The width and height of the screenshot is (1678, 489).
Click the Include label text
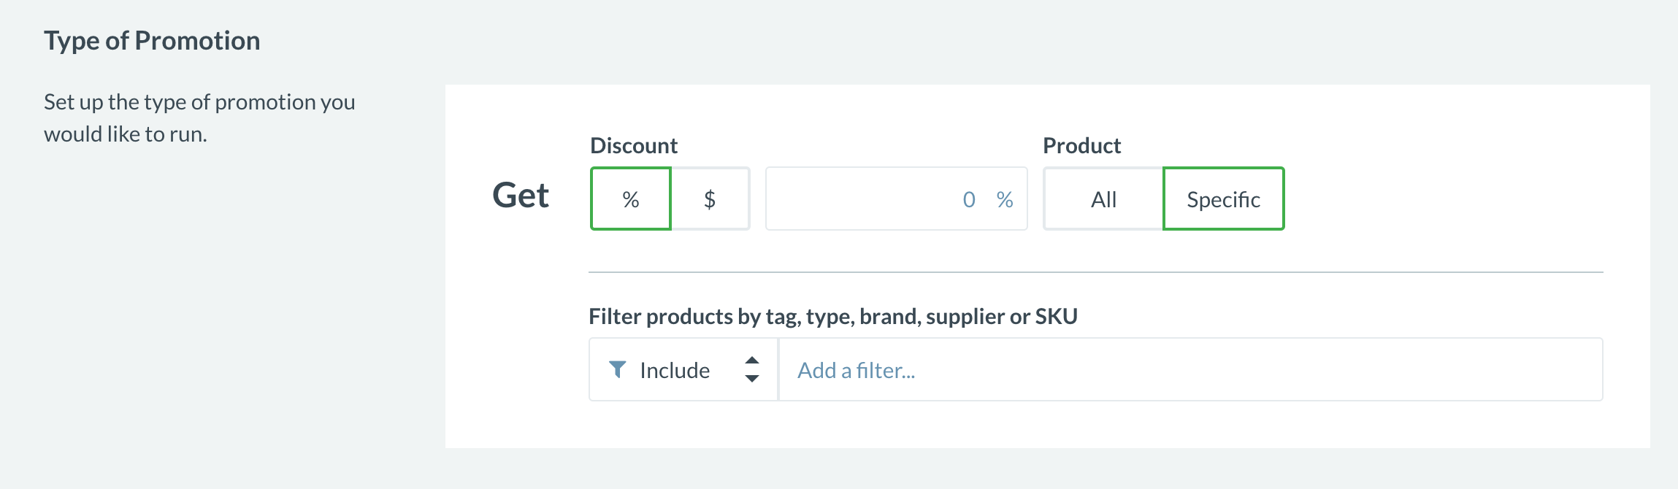click(675, 371)
